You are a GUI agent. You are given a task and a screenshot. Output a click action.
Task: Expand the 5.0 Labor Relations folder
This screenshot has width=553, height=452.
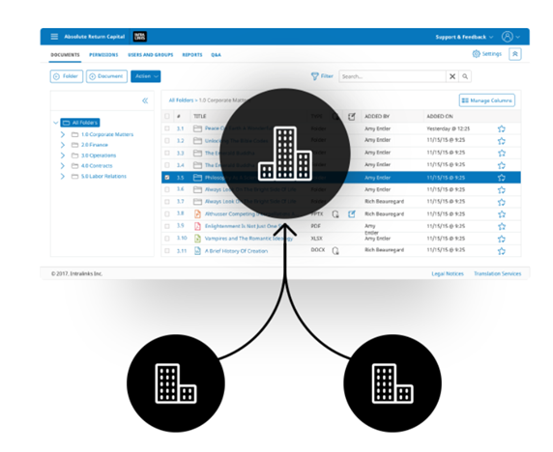63,176
